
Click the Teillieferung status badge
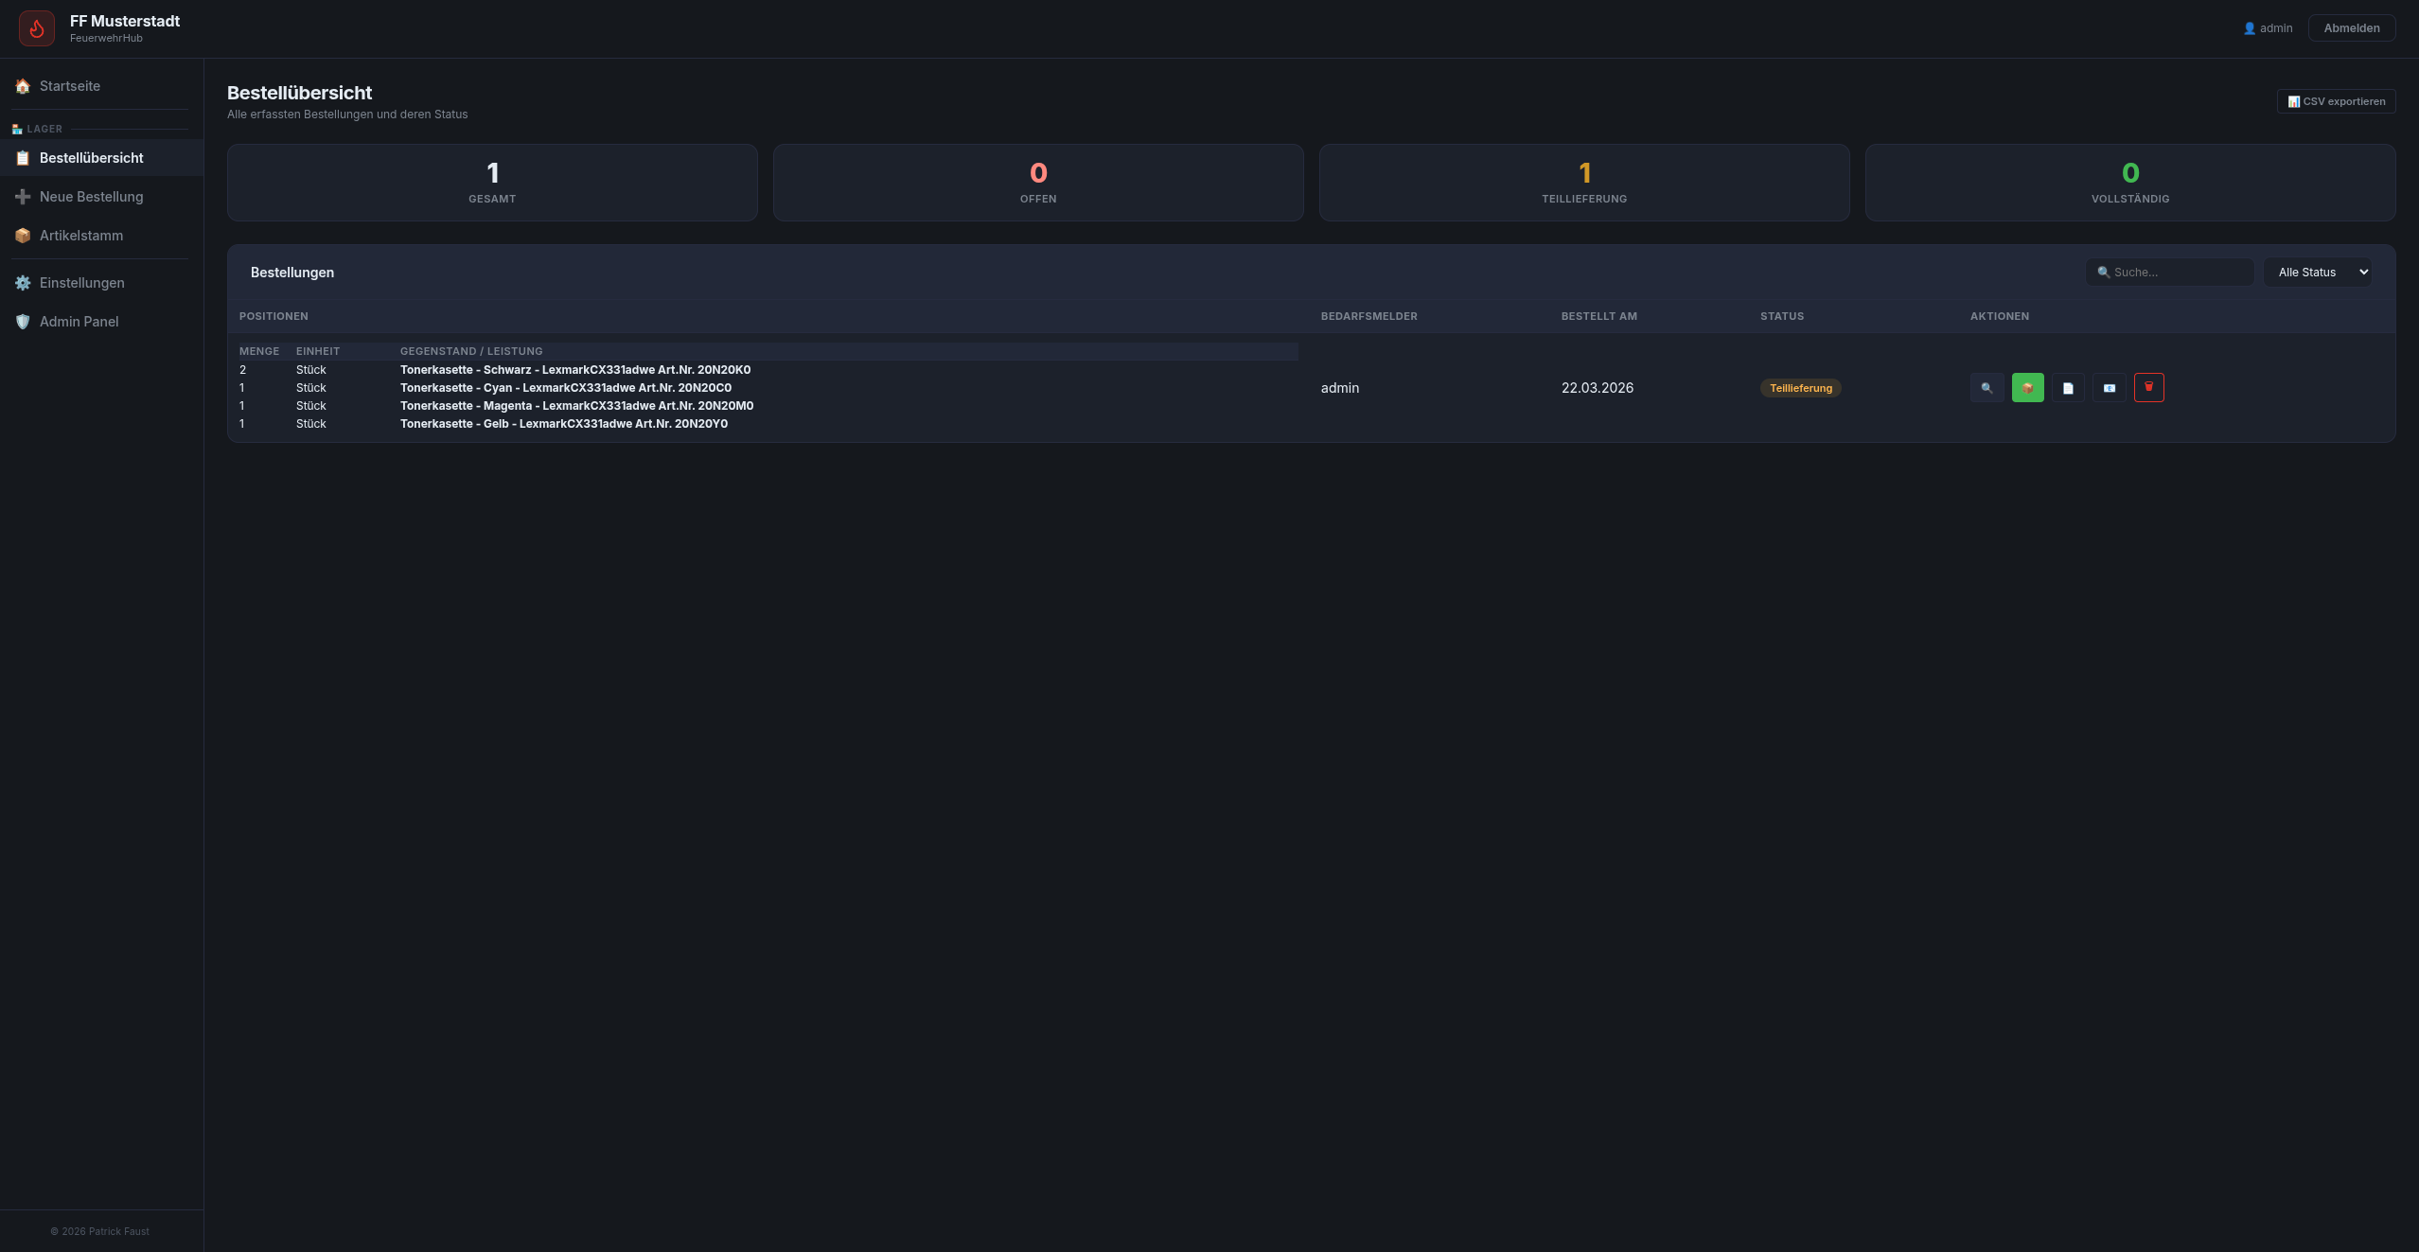[1800, 388]
